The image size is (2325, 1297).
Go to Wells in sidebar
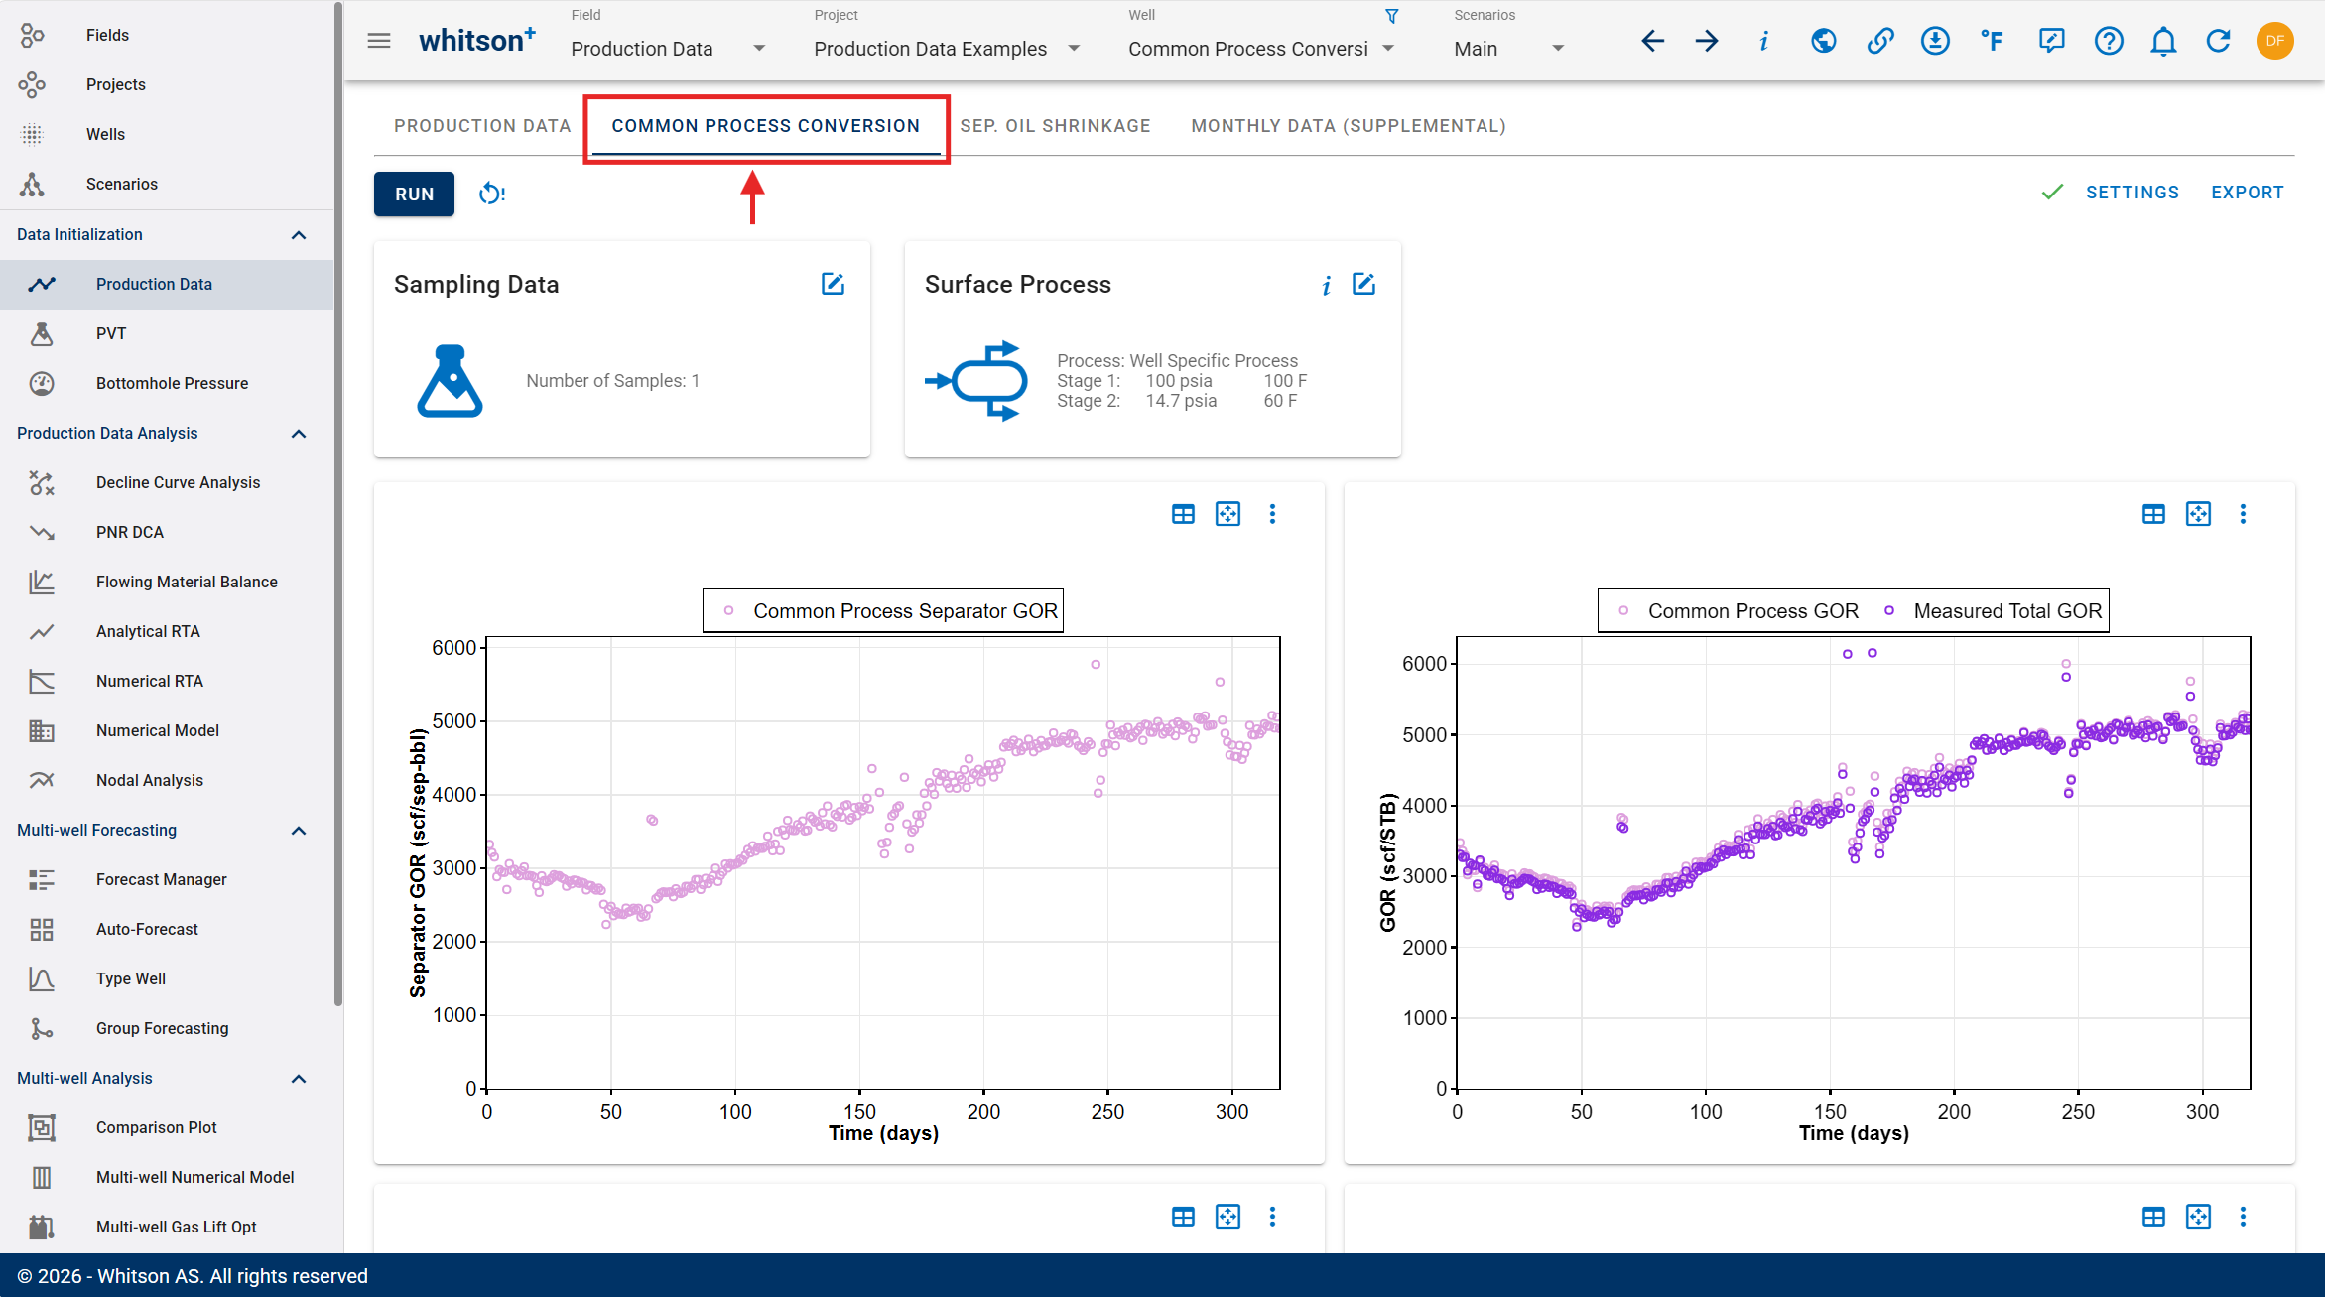(167, 134)
